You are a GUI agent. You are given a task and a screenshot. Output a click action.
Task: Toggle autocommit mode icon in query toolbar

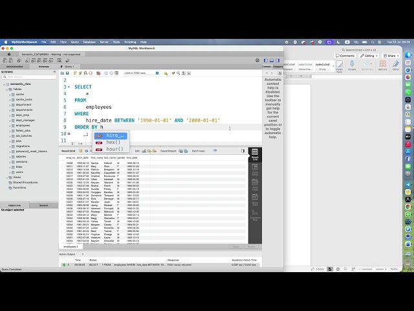(x=116, y=73)
